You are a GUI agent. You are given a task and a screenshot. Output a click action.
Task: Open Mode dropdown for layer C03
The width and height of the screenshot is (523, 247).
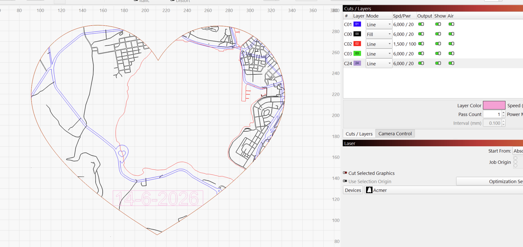[379, 54]
